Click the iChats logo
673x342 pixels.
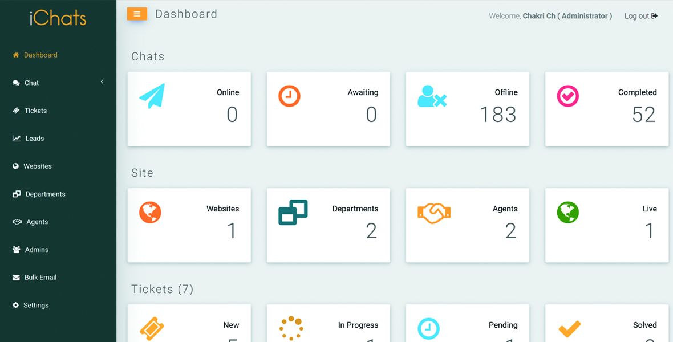[58, 18]
